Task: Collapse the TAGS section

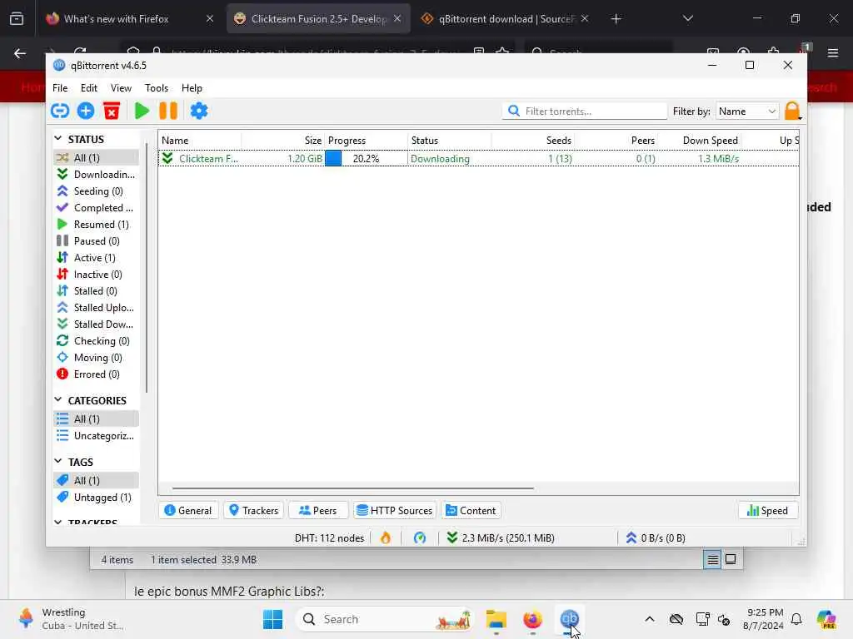Action: [x=58, y=461]
